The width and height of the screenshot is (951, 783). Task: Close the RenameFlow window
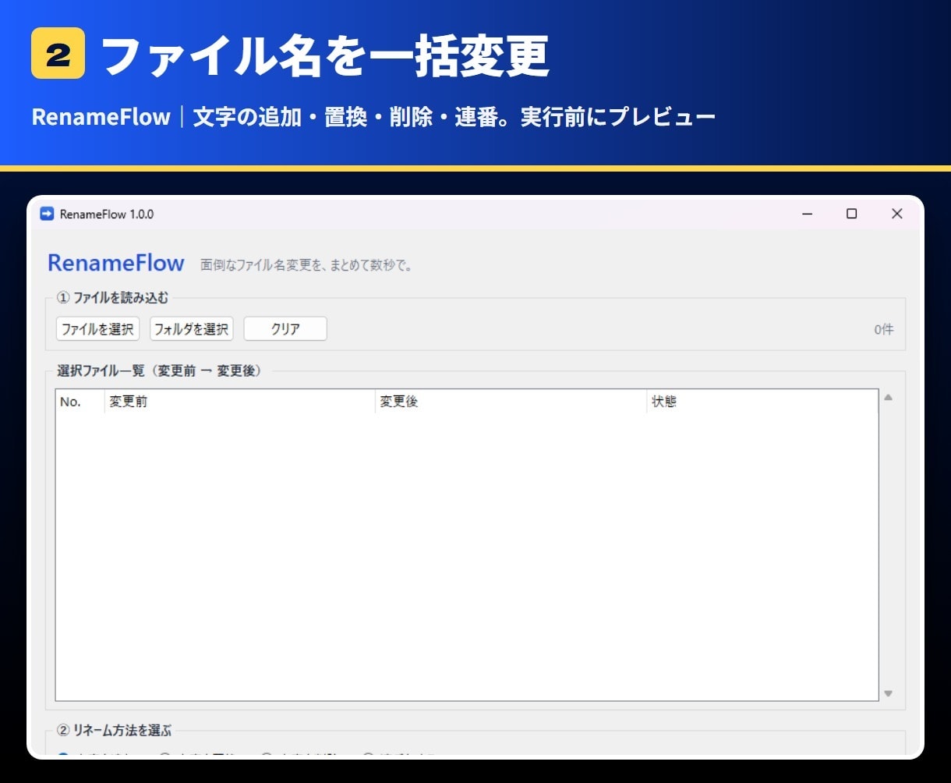coord(897,214)
